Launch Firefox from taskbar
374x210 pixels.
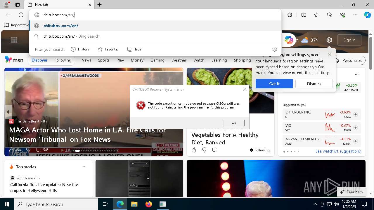(x=149, y=204)
